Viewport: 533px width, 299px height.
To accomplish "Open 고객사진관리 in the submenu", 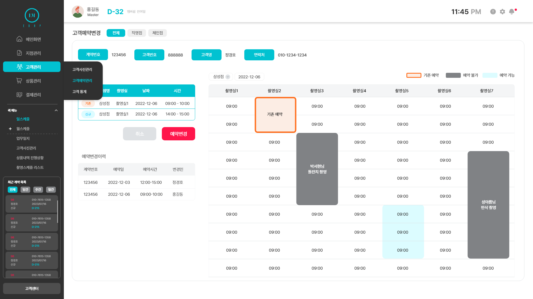I will point(82,69).
